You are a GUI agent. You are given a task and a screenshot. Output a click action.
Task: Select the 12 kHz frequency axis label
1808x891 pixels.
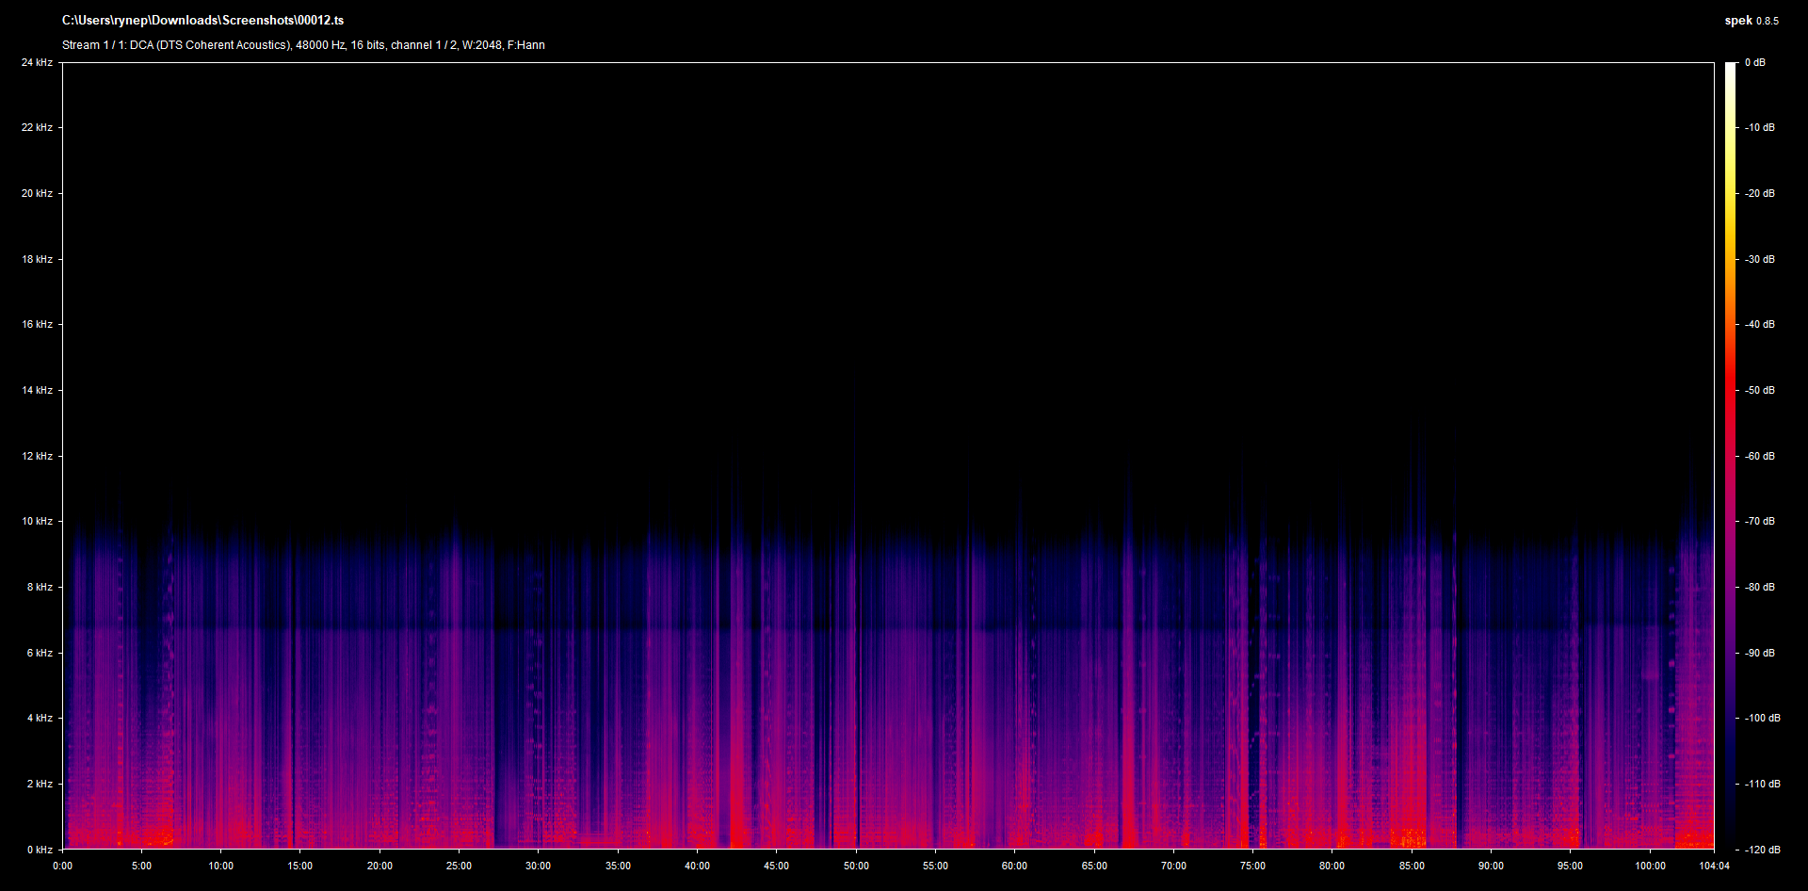(37, 456)
